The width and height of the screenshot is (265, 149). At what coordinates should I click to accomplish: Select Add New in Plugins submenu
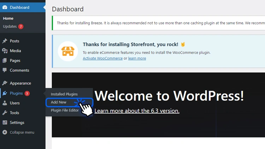59,102
